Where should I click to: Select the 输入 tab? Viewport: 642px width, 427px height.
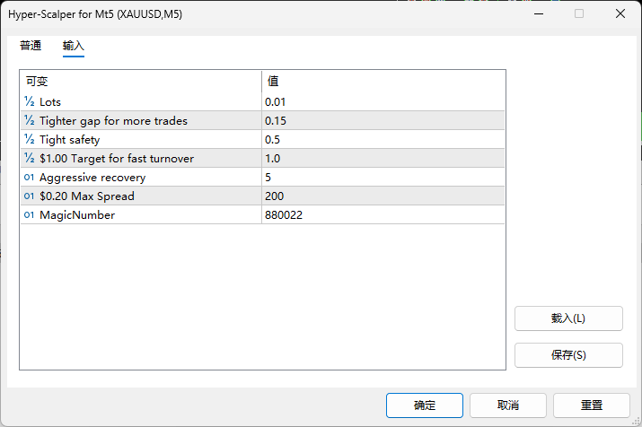74,46
